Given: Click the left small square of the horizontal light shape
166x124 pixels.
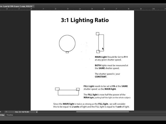Looking at the screenshot, I should (x=57, y=89).
